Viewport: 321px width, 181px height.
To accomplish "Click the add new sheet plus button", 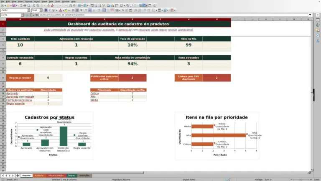I will [x=18, y=176].
